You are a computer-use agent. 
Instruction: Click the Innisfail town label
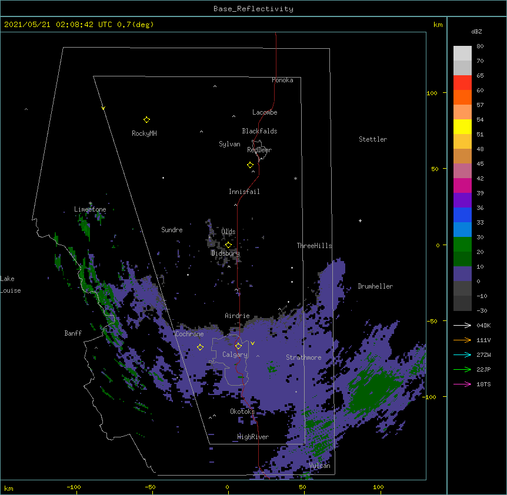coord(244,192)
